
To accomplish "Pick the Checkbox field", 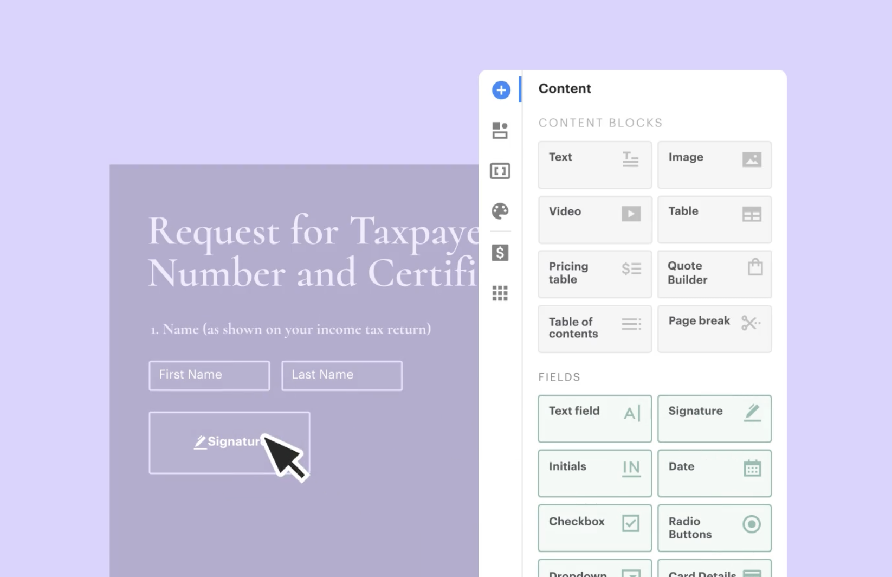I will pyautogui.click(x=594, y=528).
